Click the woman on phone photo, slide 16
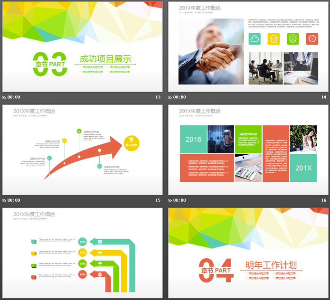 (x=303, y=139)
